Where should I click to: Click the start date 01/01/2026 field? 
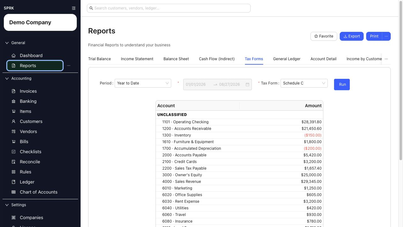click(198, 84)
